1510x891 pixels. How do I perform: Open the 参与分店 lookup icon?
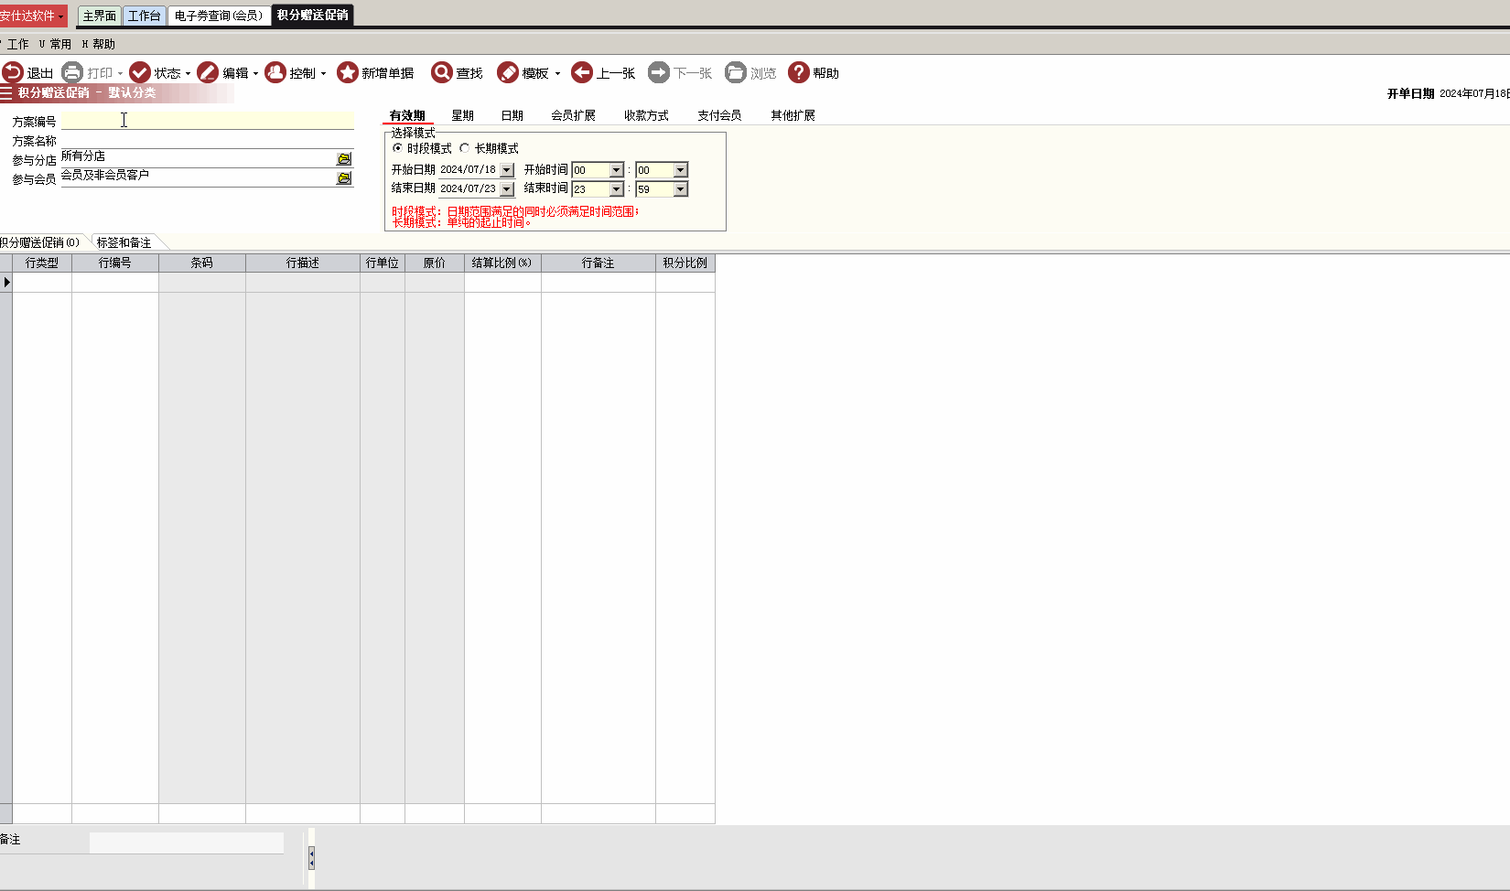[x=344, y=159]
